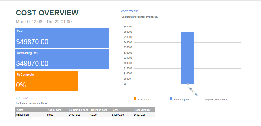Select the COST OVERVIEW report title

pos(47,13)
